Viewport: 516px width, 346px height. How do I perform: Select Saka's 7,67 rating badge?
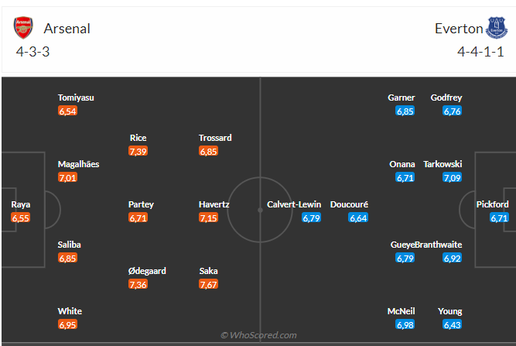pos(209,285)
